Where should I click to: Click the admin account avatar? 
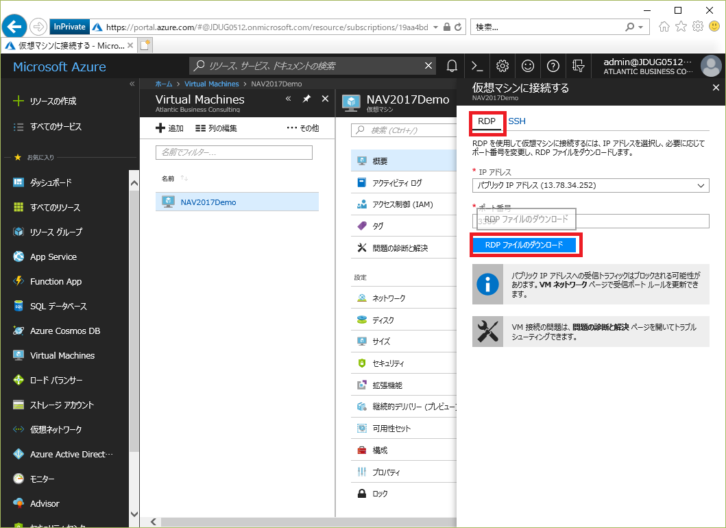711,66
